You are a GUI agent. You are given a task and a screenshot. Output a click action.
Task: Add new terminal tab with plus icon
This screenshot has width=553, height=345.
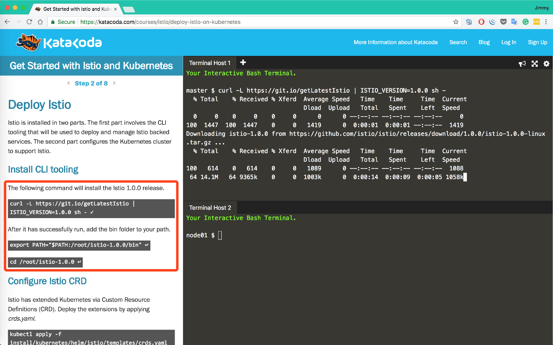[x=243, y=63]
